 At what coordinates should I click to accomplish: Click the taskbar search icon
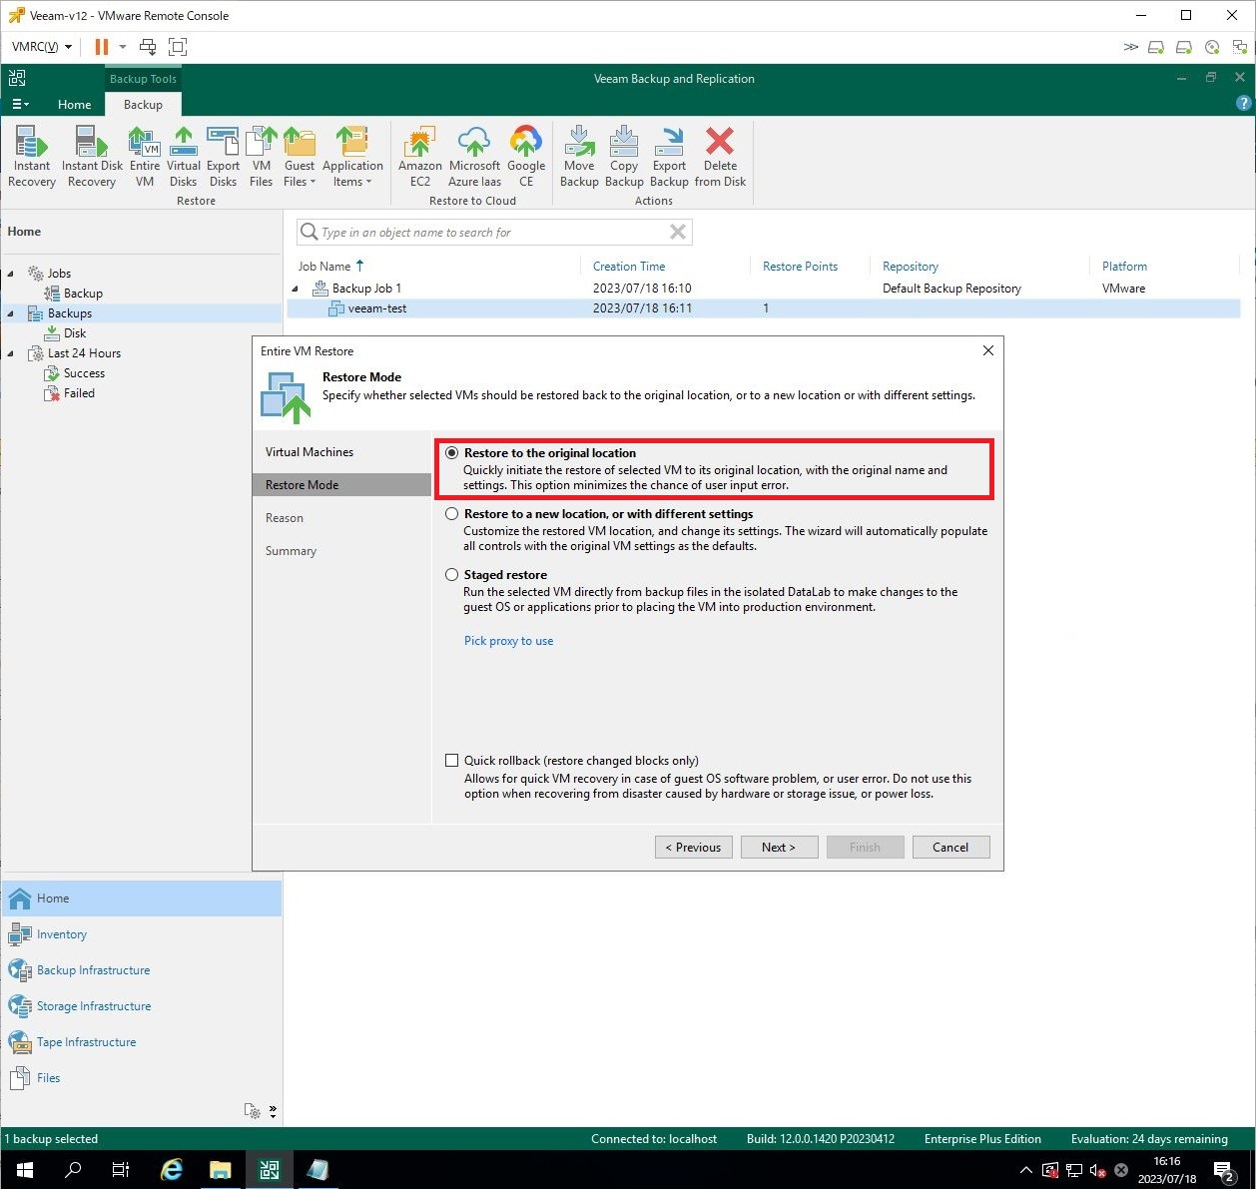(x=73, y=1170)
